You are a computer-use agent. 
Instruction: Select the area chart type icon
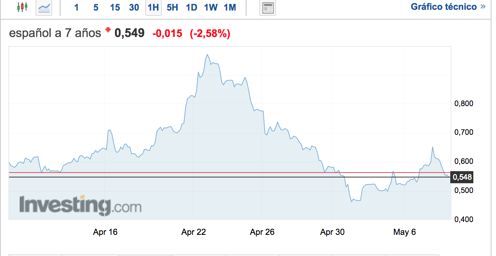[x=44, y=8]
